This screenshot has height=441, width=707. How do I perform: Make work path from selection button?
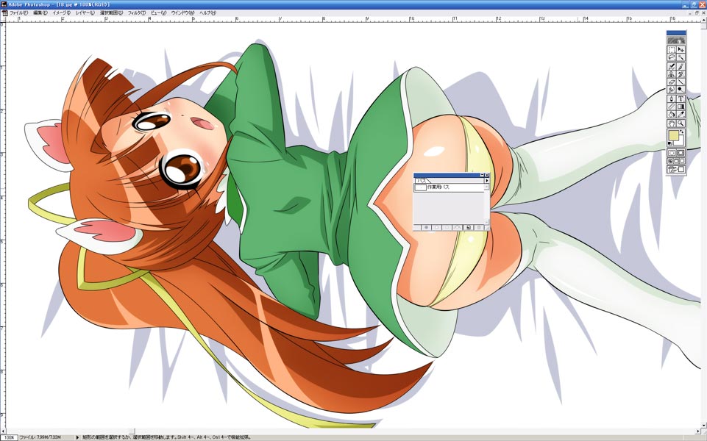[457, 227]
